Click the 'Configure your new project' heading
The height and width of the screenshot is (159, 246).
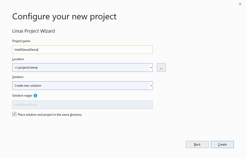(x=64, y=17)
